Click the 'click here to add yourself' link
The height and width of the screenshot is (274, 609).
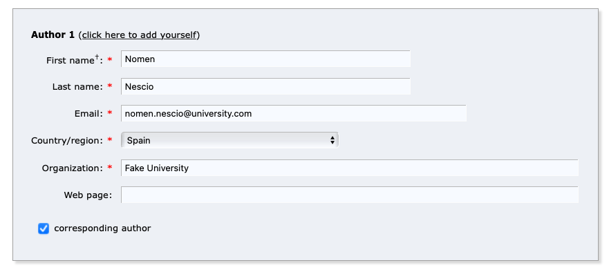pos(139,35)
